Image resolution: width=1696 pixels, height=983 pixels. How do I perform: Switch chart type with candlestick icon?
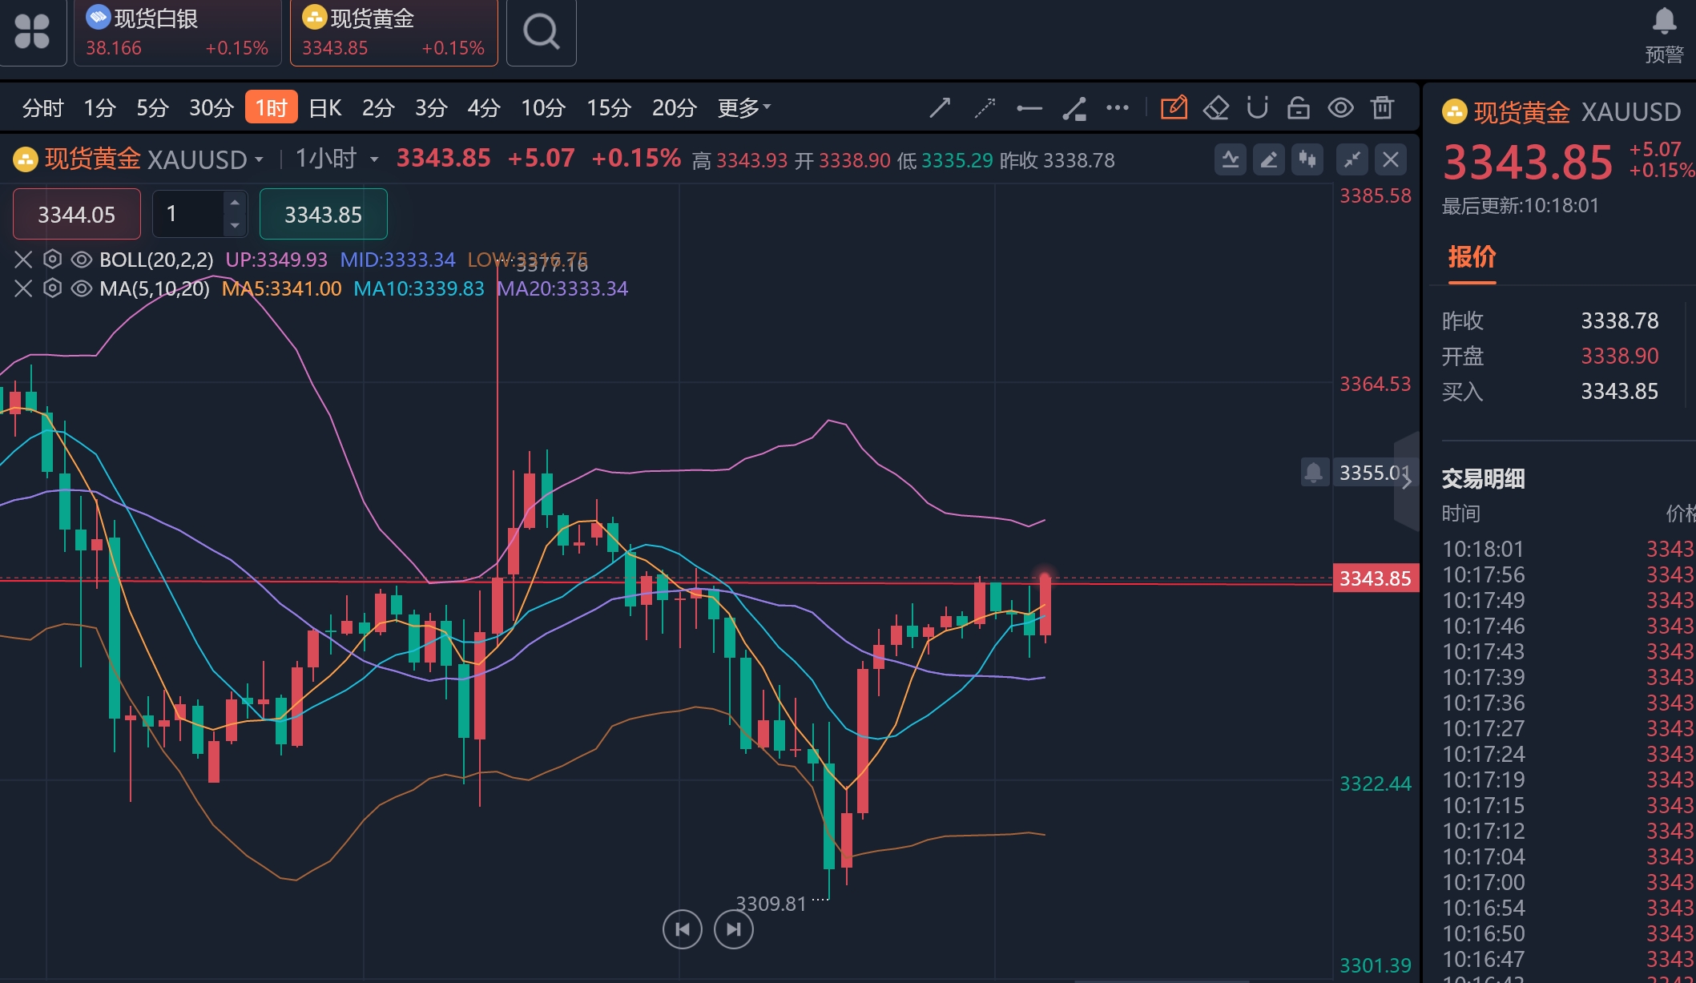click(1307, 160)
